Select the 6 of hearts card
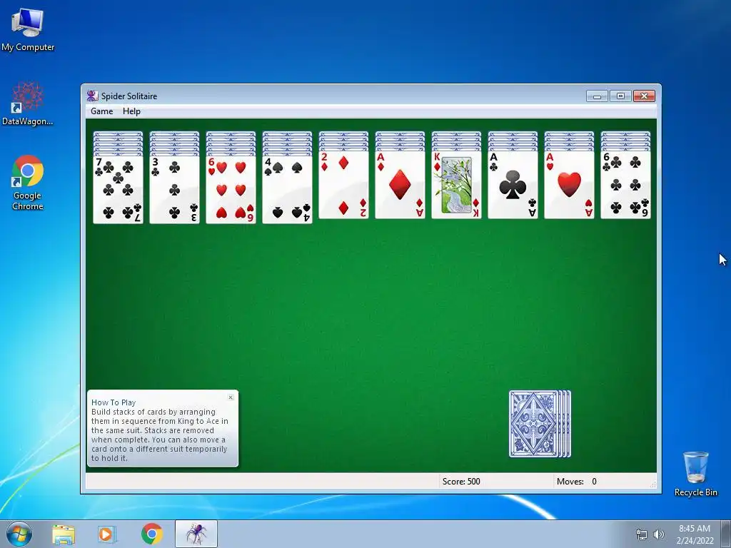 coord(231,189)
